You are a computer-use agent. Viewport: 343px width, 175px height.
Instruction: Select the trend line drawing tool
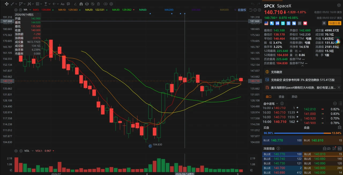(12, 4)
